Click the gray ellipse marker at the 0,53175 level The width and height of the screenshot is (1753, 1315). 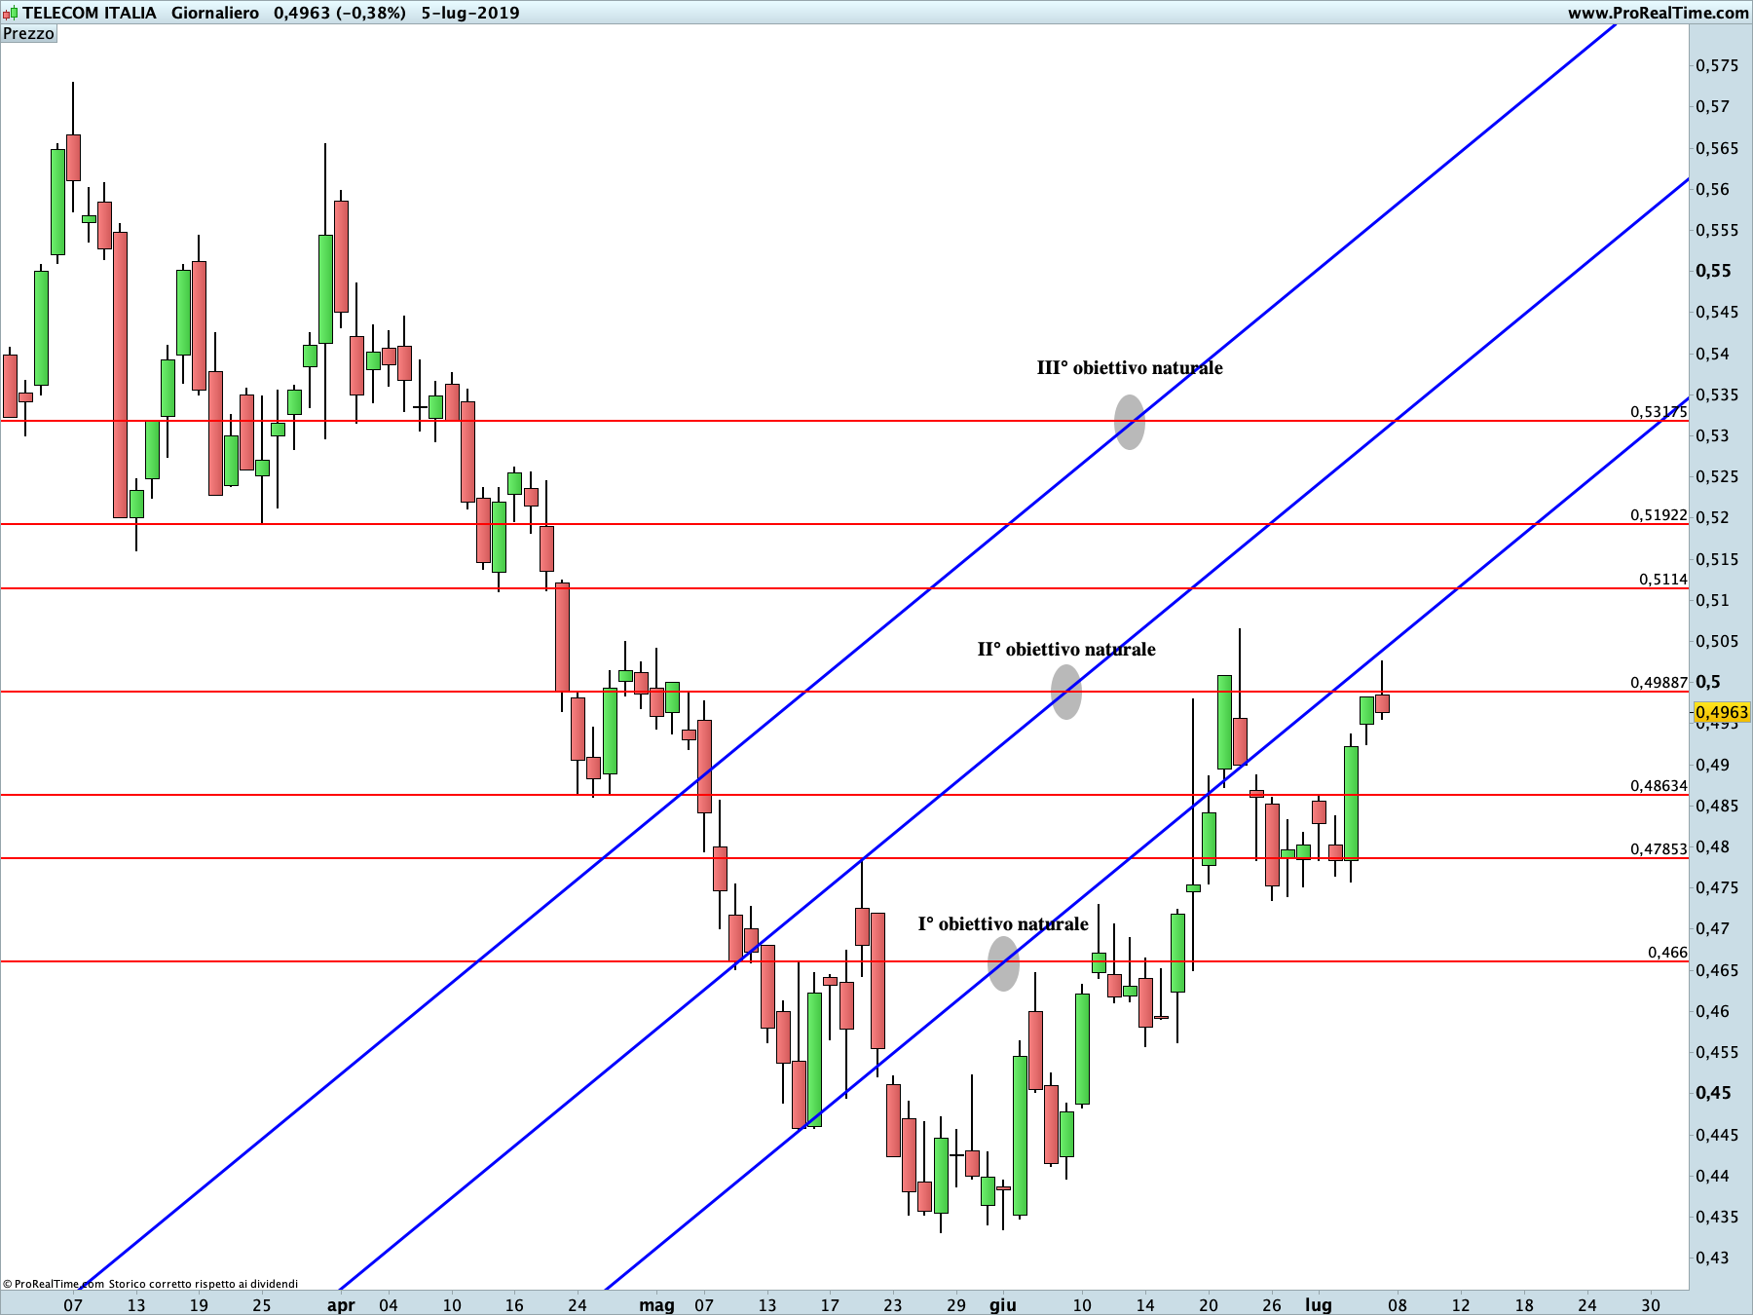pos(1130,422)
